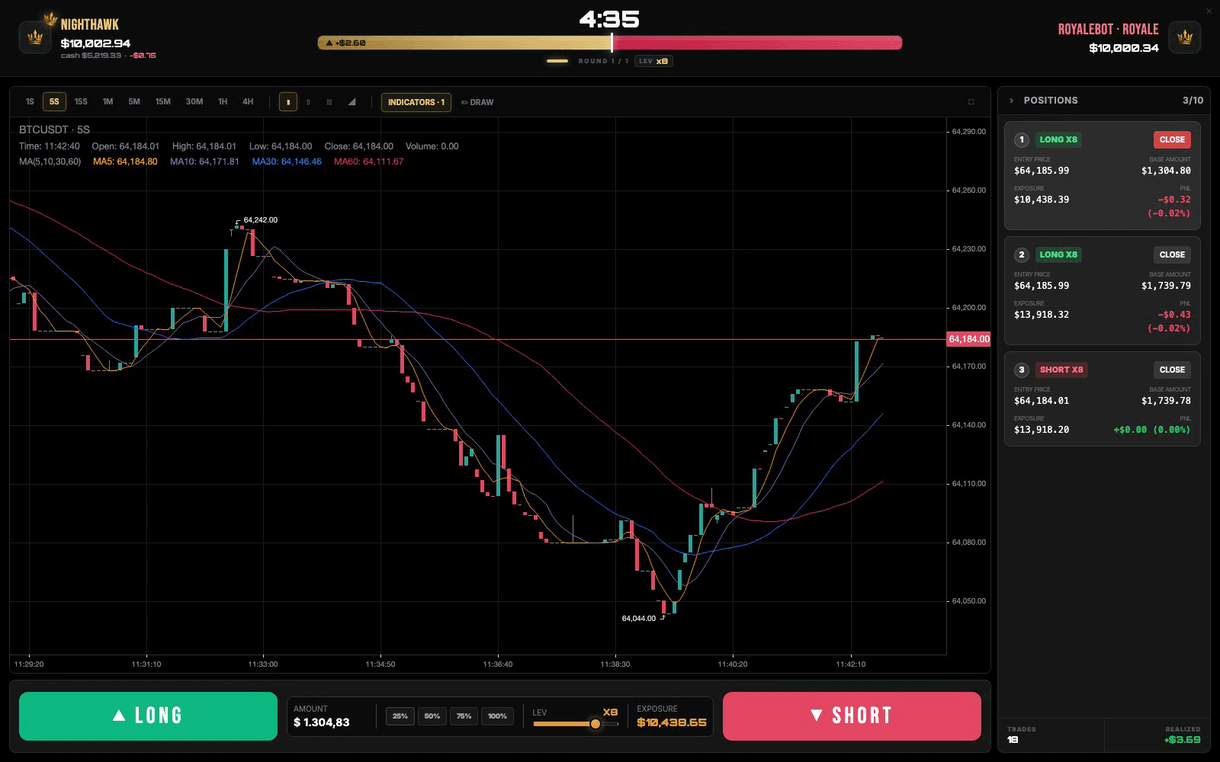Click the Nighthawk crown avatar icon
The image size is (1220, 762).
[34, 37]
